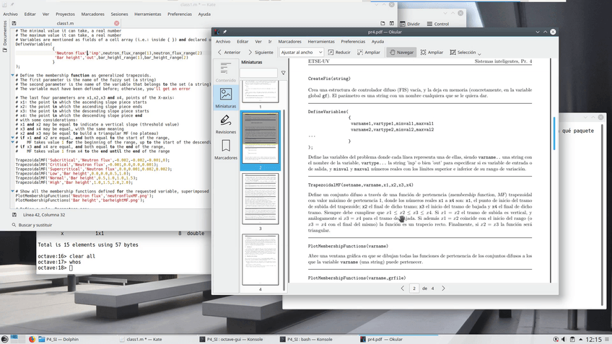Toggle the Navegar browse tool

(x=401, y=52)
